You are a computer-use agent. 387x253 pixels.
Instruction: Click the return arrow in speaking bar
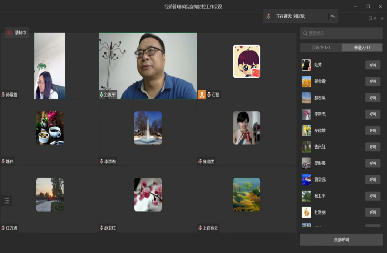tap(332, 16)
